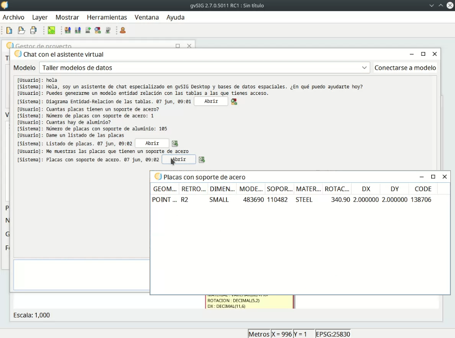This screenshot has width=455, height=338.
Task: Click the user avatar icon in toolbar
Action: pos(123,30)
